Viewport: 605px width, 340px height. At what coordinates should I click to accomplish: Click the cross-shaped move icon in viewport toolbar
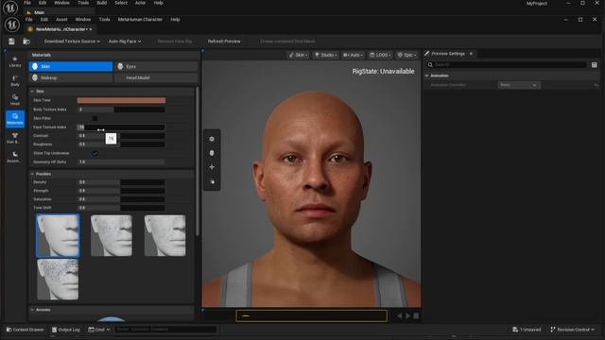click(x=212, y=167)
